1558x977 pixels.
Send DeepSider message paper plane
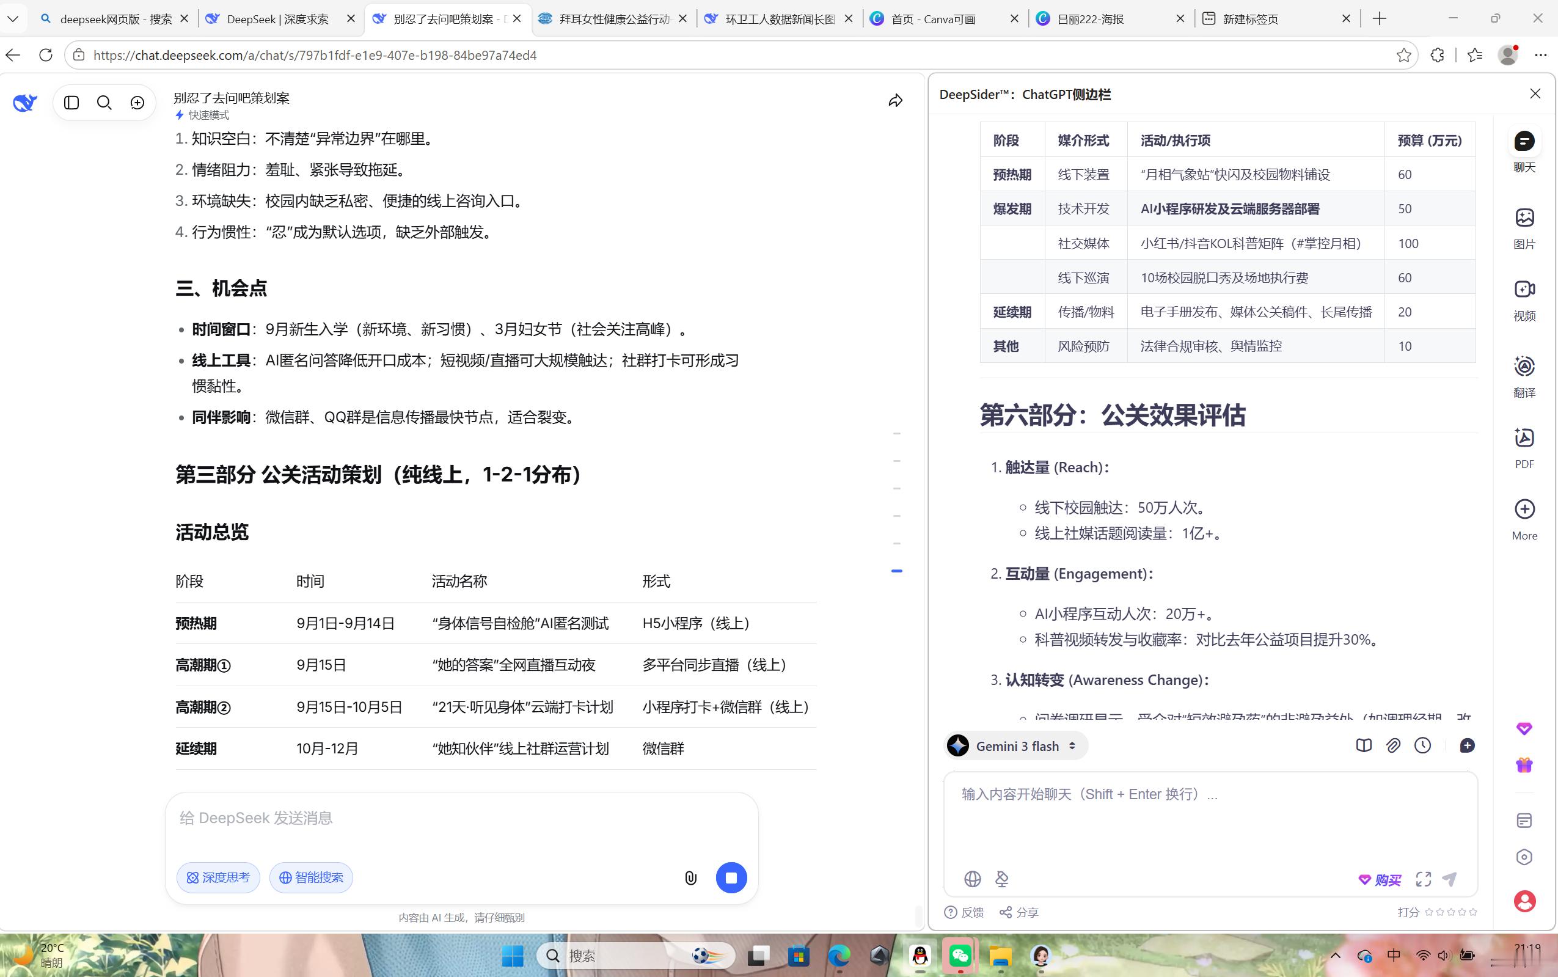1449,879
